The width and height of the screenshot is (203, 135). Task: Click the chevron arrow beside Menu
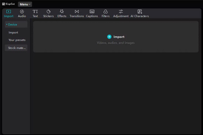pyautogui.click(x=29, y=4)
